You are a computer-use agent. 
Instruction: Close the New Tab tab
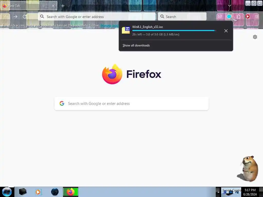pyautogui.click(x=53, y=6)
